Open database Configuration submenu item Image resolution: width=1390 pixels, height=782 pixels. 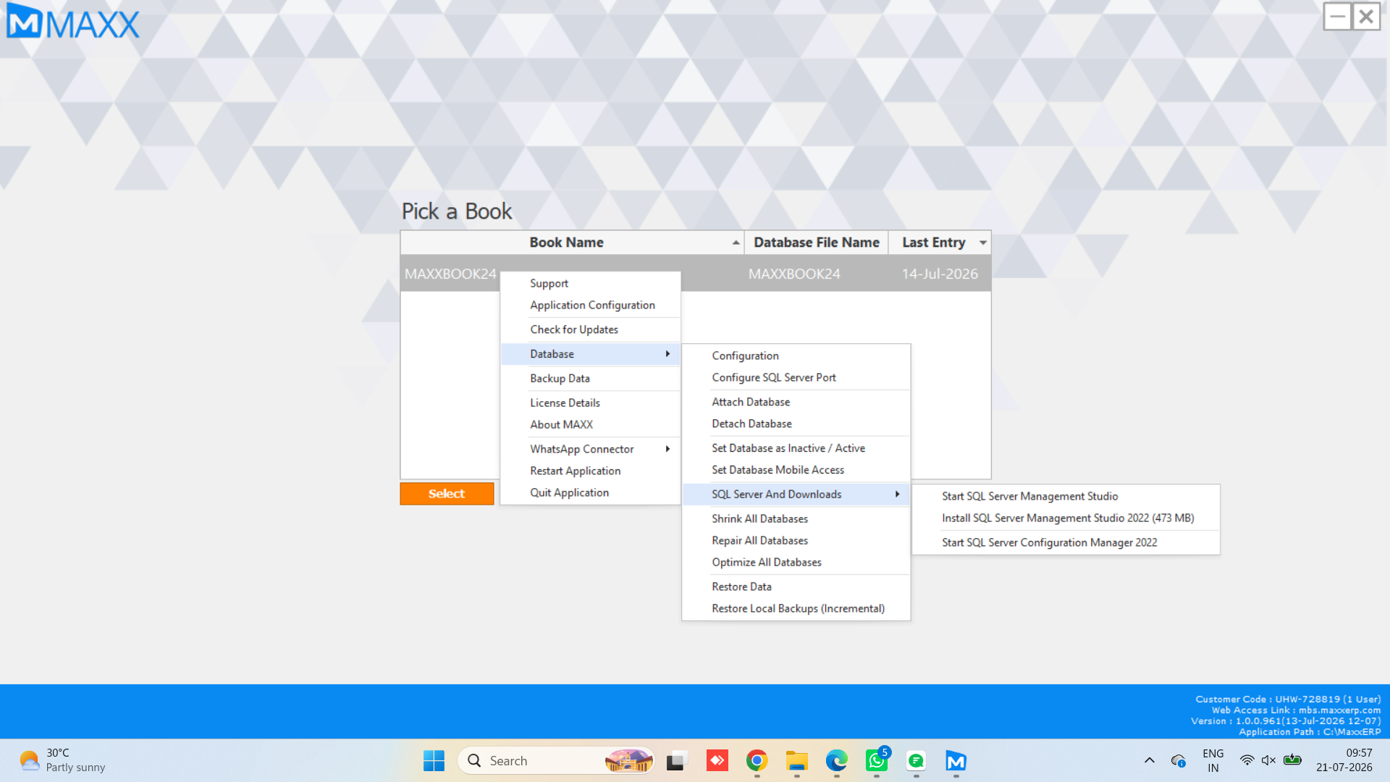tap(796, 356)
